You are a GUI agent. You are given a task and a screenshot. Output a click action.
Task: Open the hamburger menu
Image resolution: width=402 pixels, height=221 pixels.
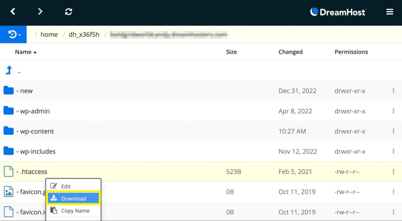(390, 12)
